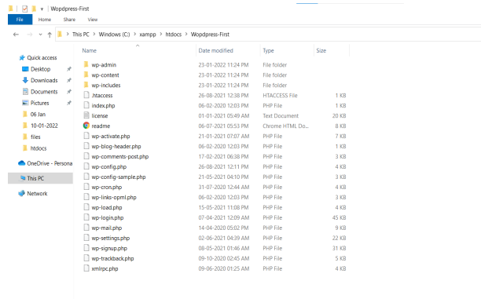Open Desktop in the navigation pane

coord(40,69)
